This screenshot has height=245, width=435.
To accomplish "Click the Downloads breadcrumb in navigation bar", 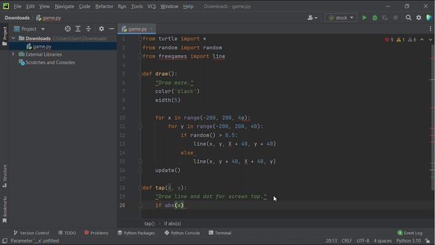I will tap(17, 18).
